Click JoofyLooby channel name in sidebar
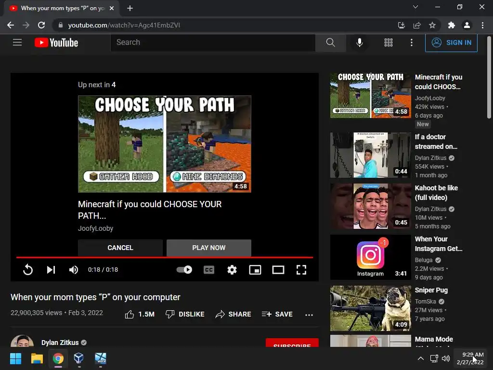493x370 pixels. point(430,98)
